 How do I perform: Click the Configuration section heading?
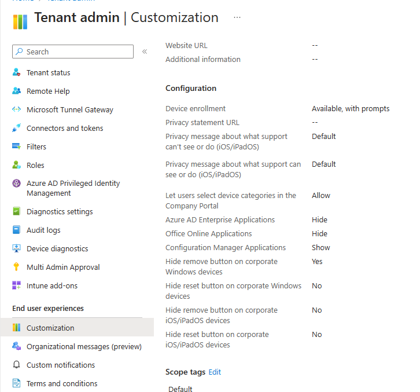tap(191, 88)
